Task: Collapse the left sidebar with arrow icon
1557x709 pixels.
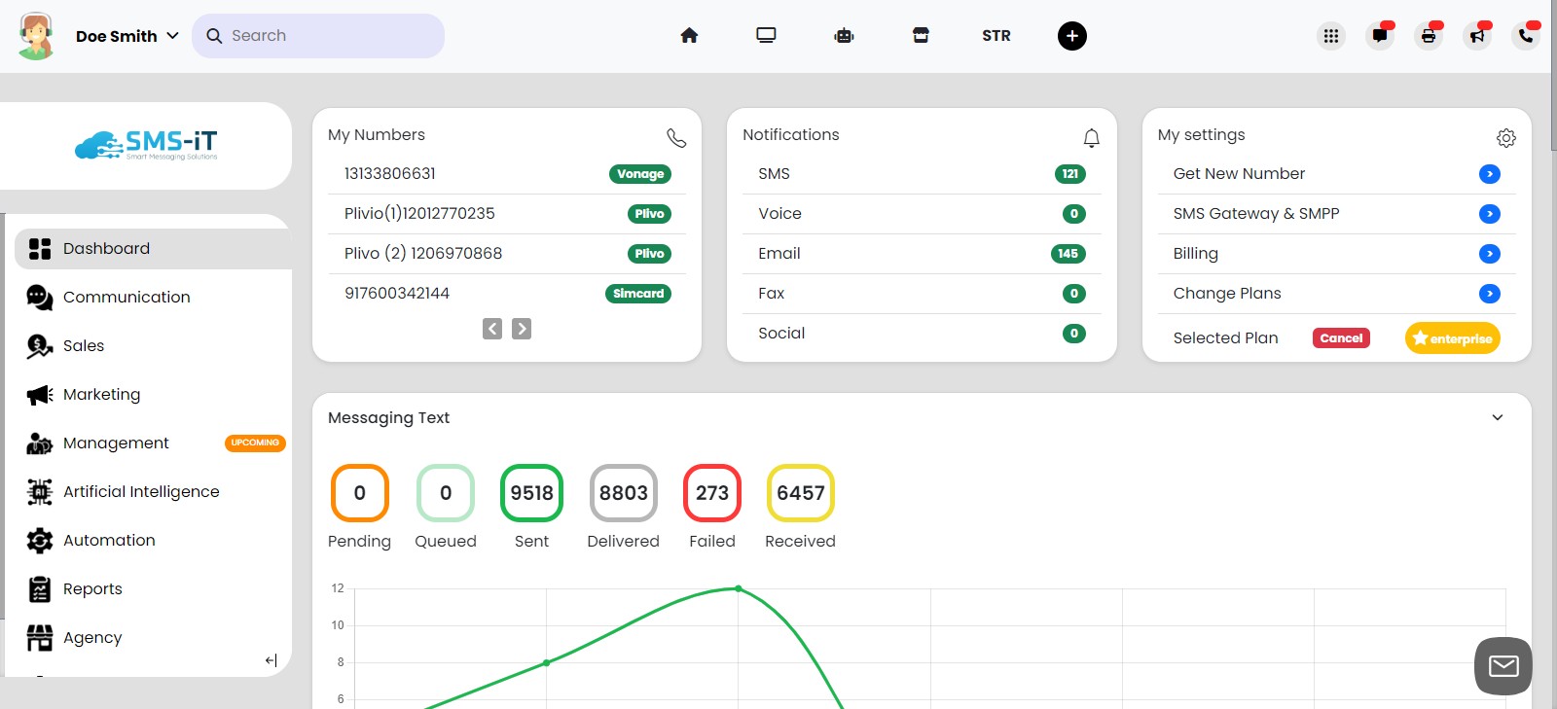Action: tap(271, 660)
